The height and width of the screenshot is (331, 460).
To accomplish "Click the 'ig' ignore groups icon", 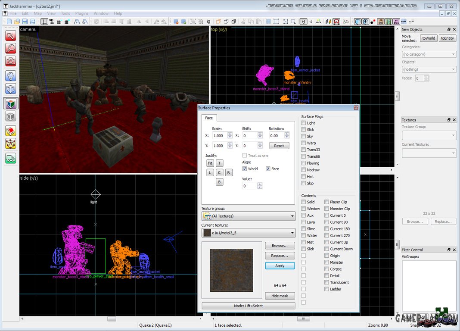I will coord(208,22).
